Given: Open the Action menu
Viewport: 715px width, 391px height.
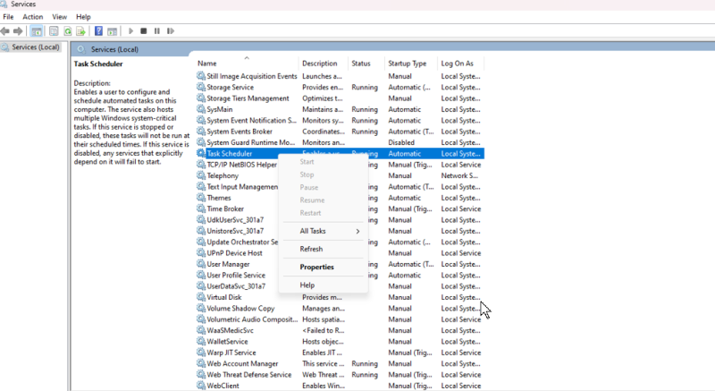Looking at the screenshot, I should coord(33,17).
